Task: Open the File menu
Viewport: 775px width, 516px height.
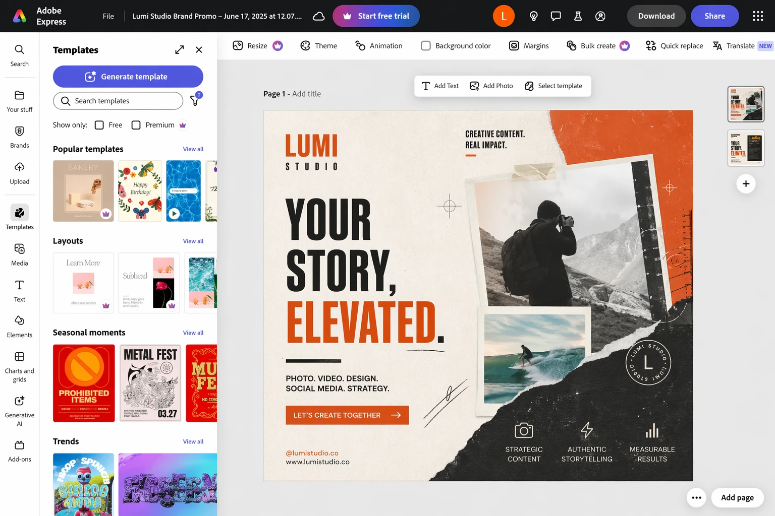Action: coord(108,16)
